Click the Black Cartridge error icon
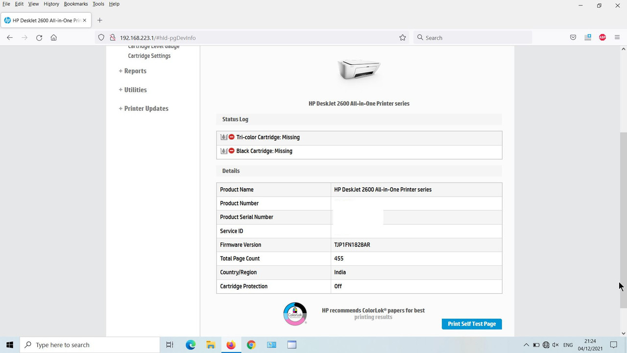The image size is (627, 353). click(232, 151)
